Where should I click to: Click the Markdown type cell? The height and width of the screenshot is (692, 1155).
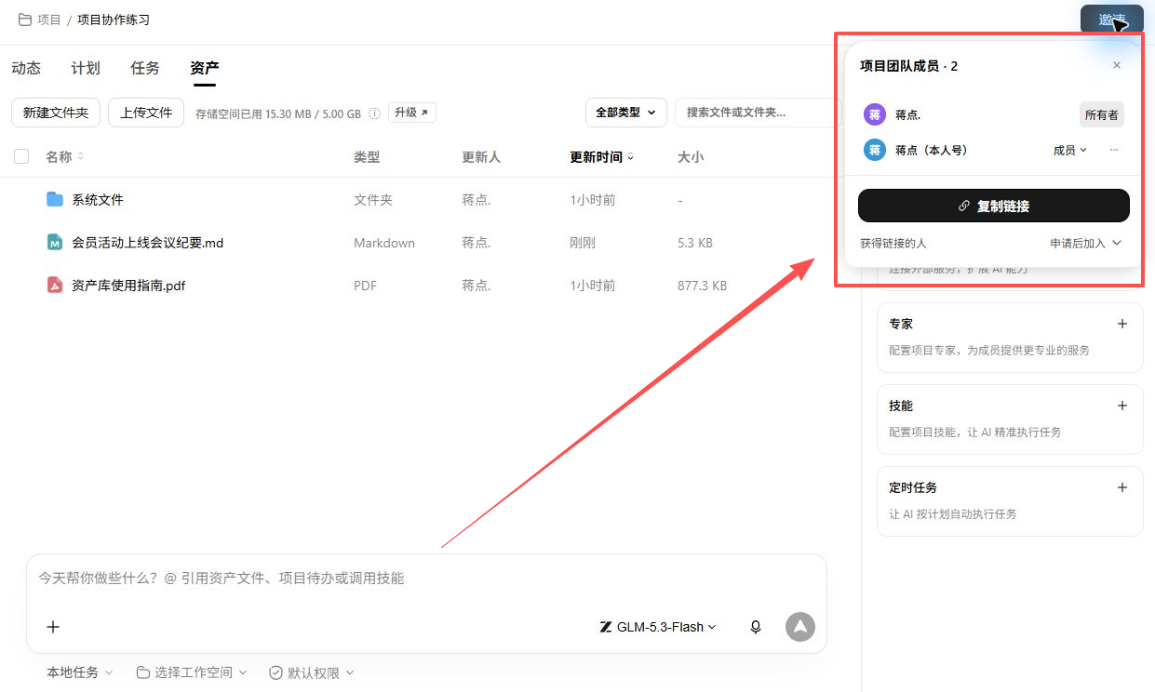point(384,243)
